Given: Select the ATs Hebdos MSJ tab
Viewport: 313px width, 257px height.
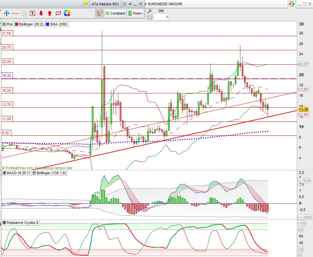Looking at the screenshot, I should (x=105, y=4).
